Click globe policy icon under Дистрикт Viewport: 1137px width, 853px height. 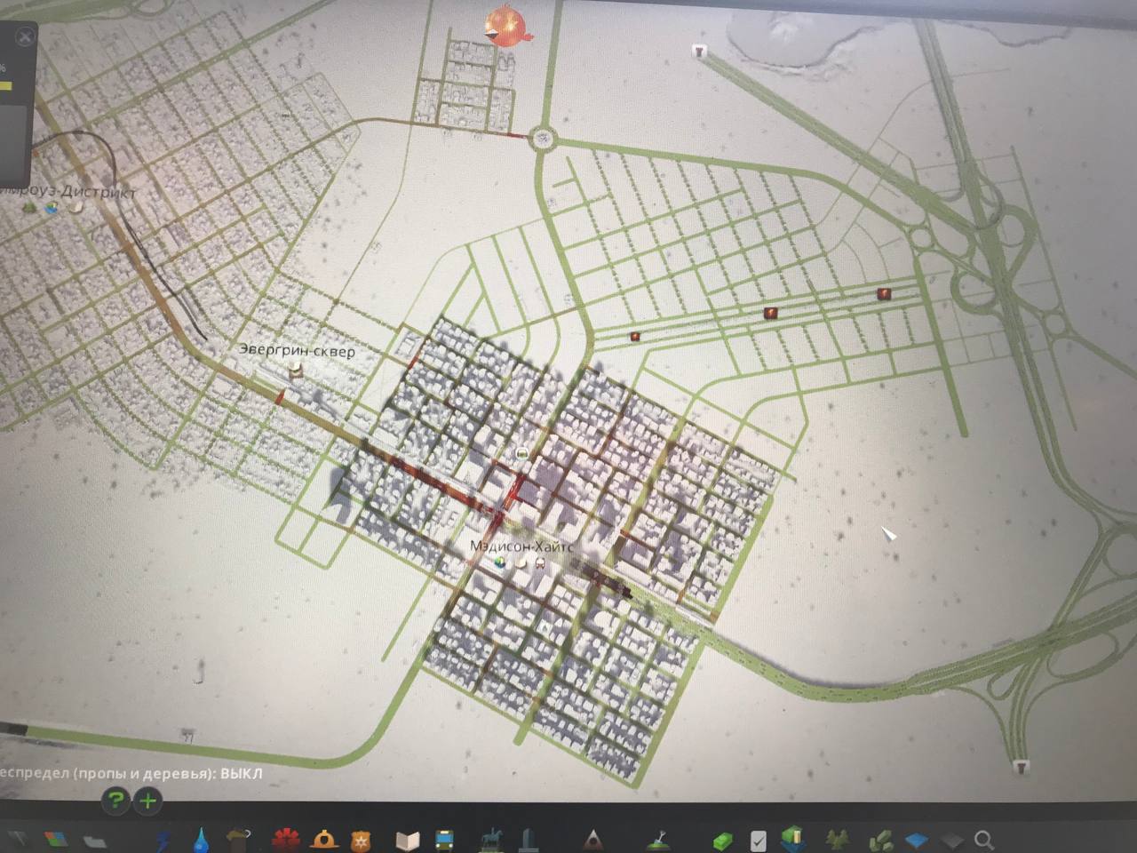(x=52, y=207)
